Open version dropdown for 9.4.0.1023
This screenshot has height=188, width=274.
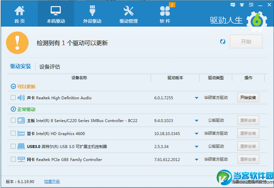coord(196,121)
